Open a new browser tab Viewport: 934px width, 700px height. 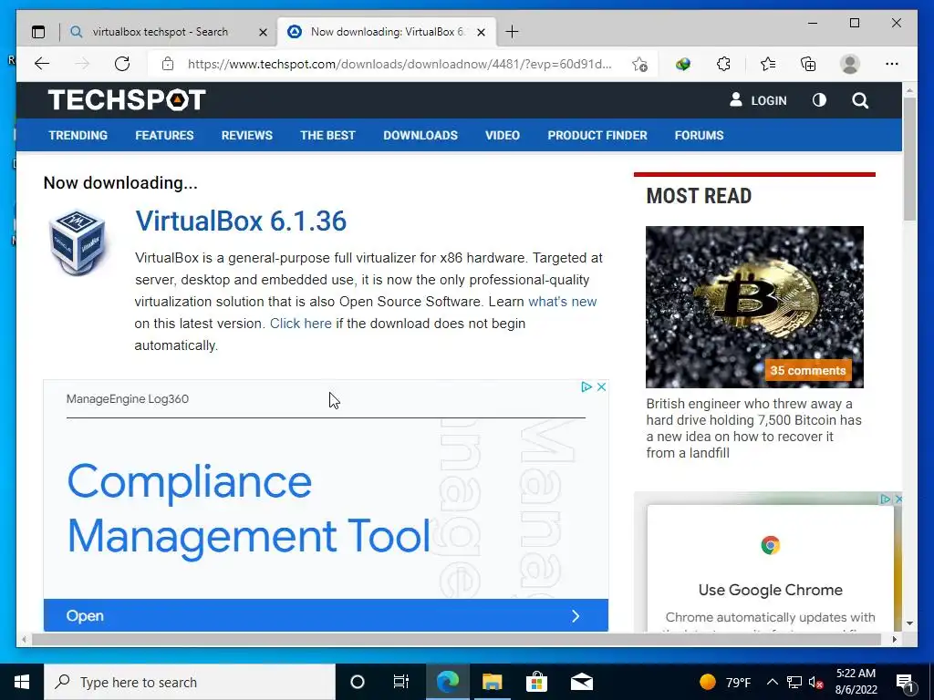pyautogui.click(x=512, y=32)
